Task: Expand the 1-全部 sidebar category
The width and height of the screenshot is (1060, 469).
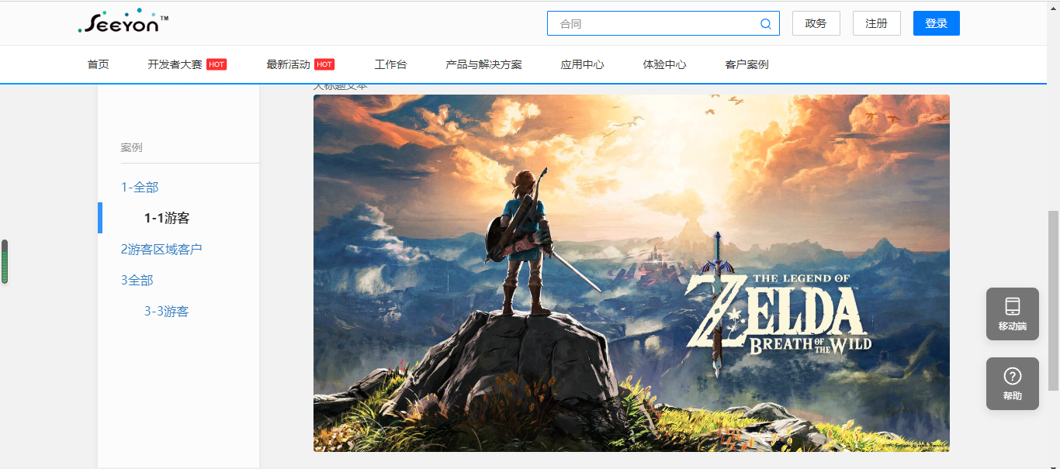Action: pyautogui.click(x=140, y=187)
